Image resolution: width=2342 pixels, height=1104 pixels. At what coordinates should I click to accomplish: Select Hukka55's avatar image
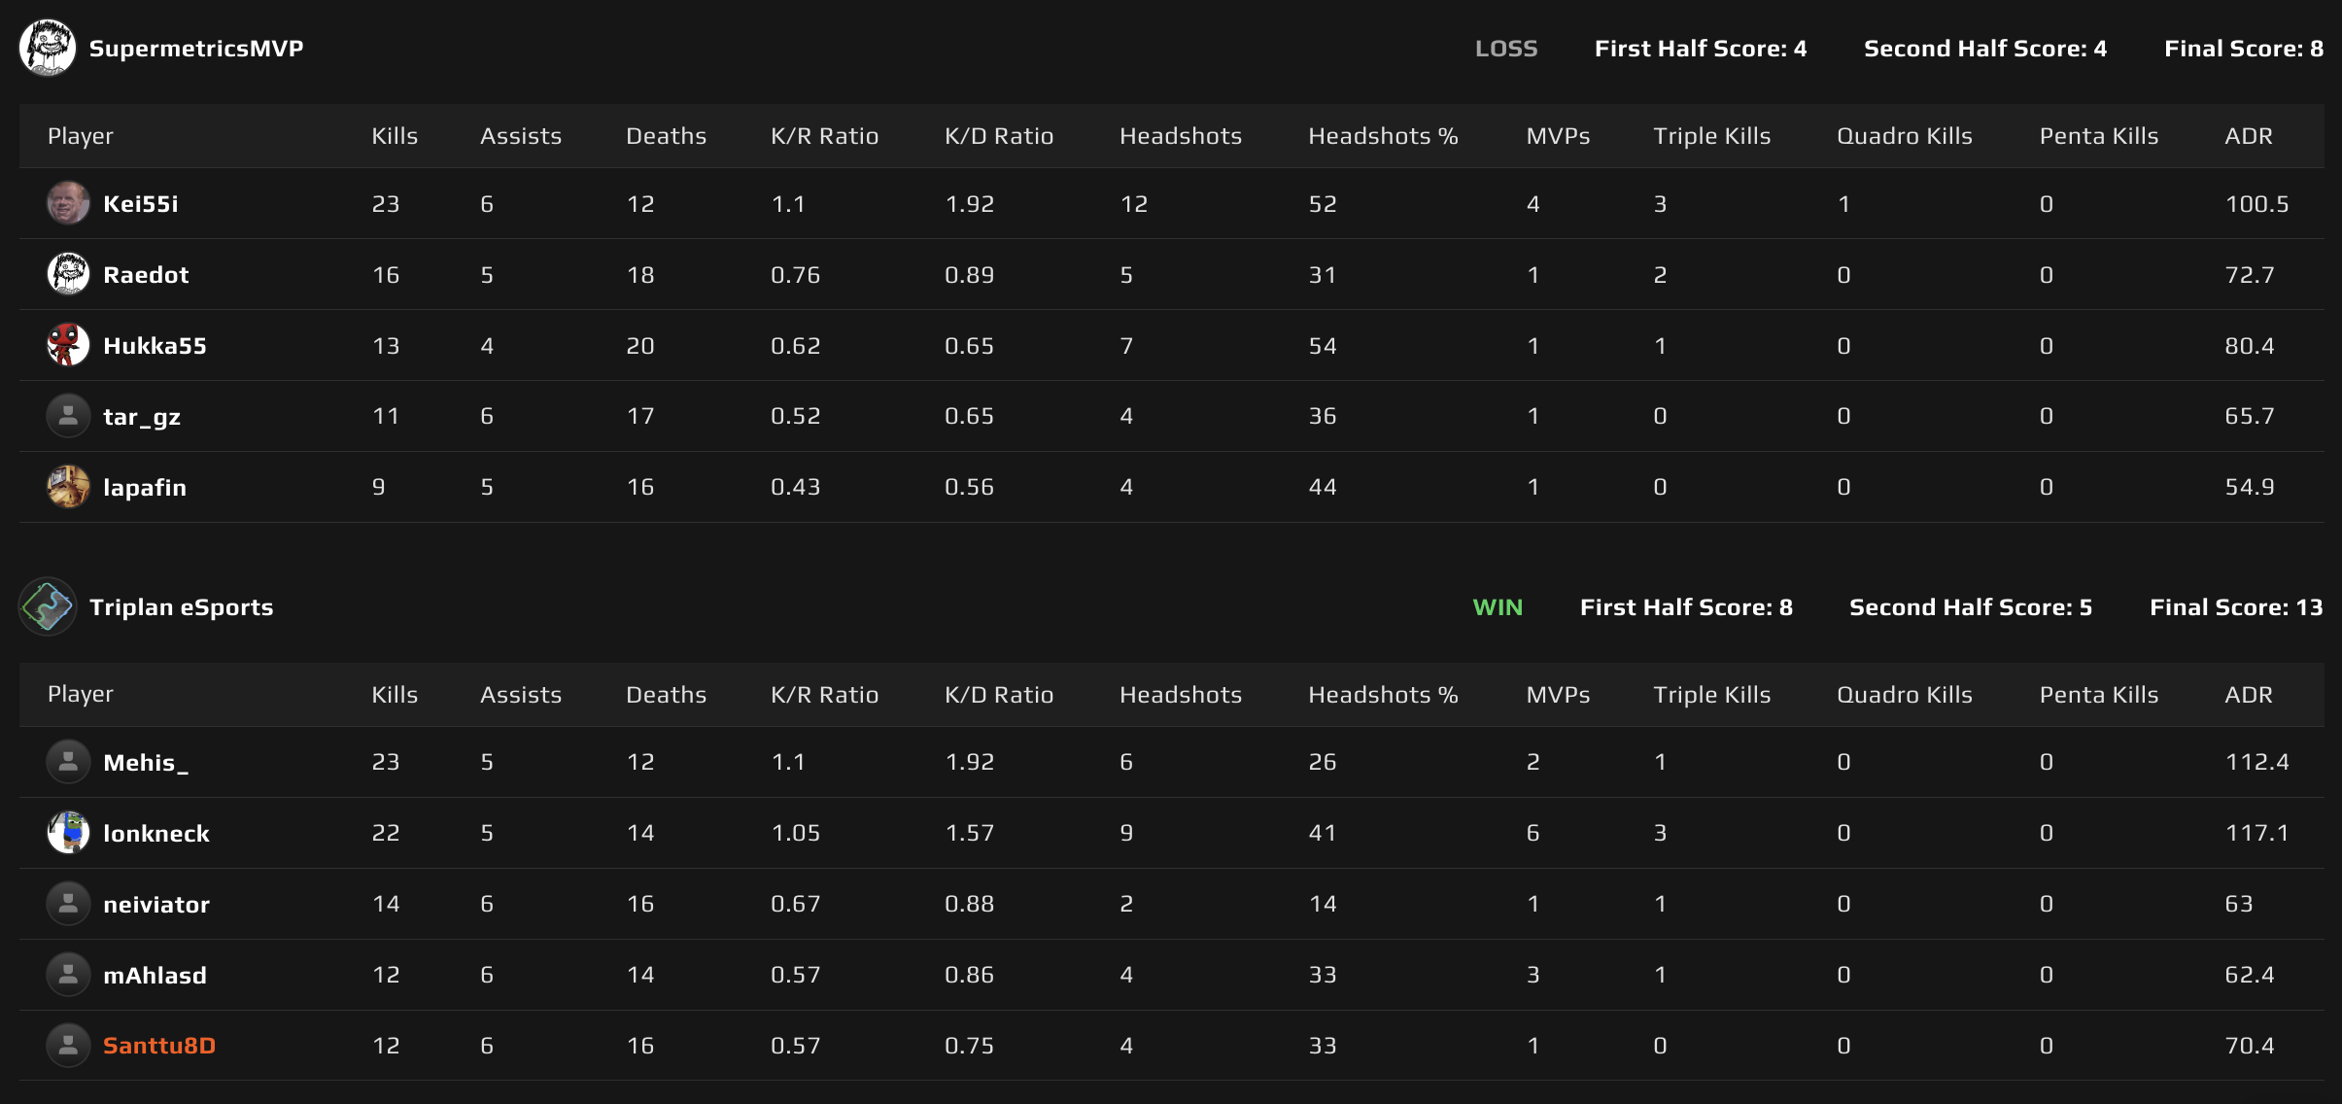tap(67, 345)
